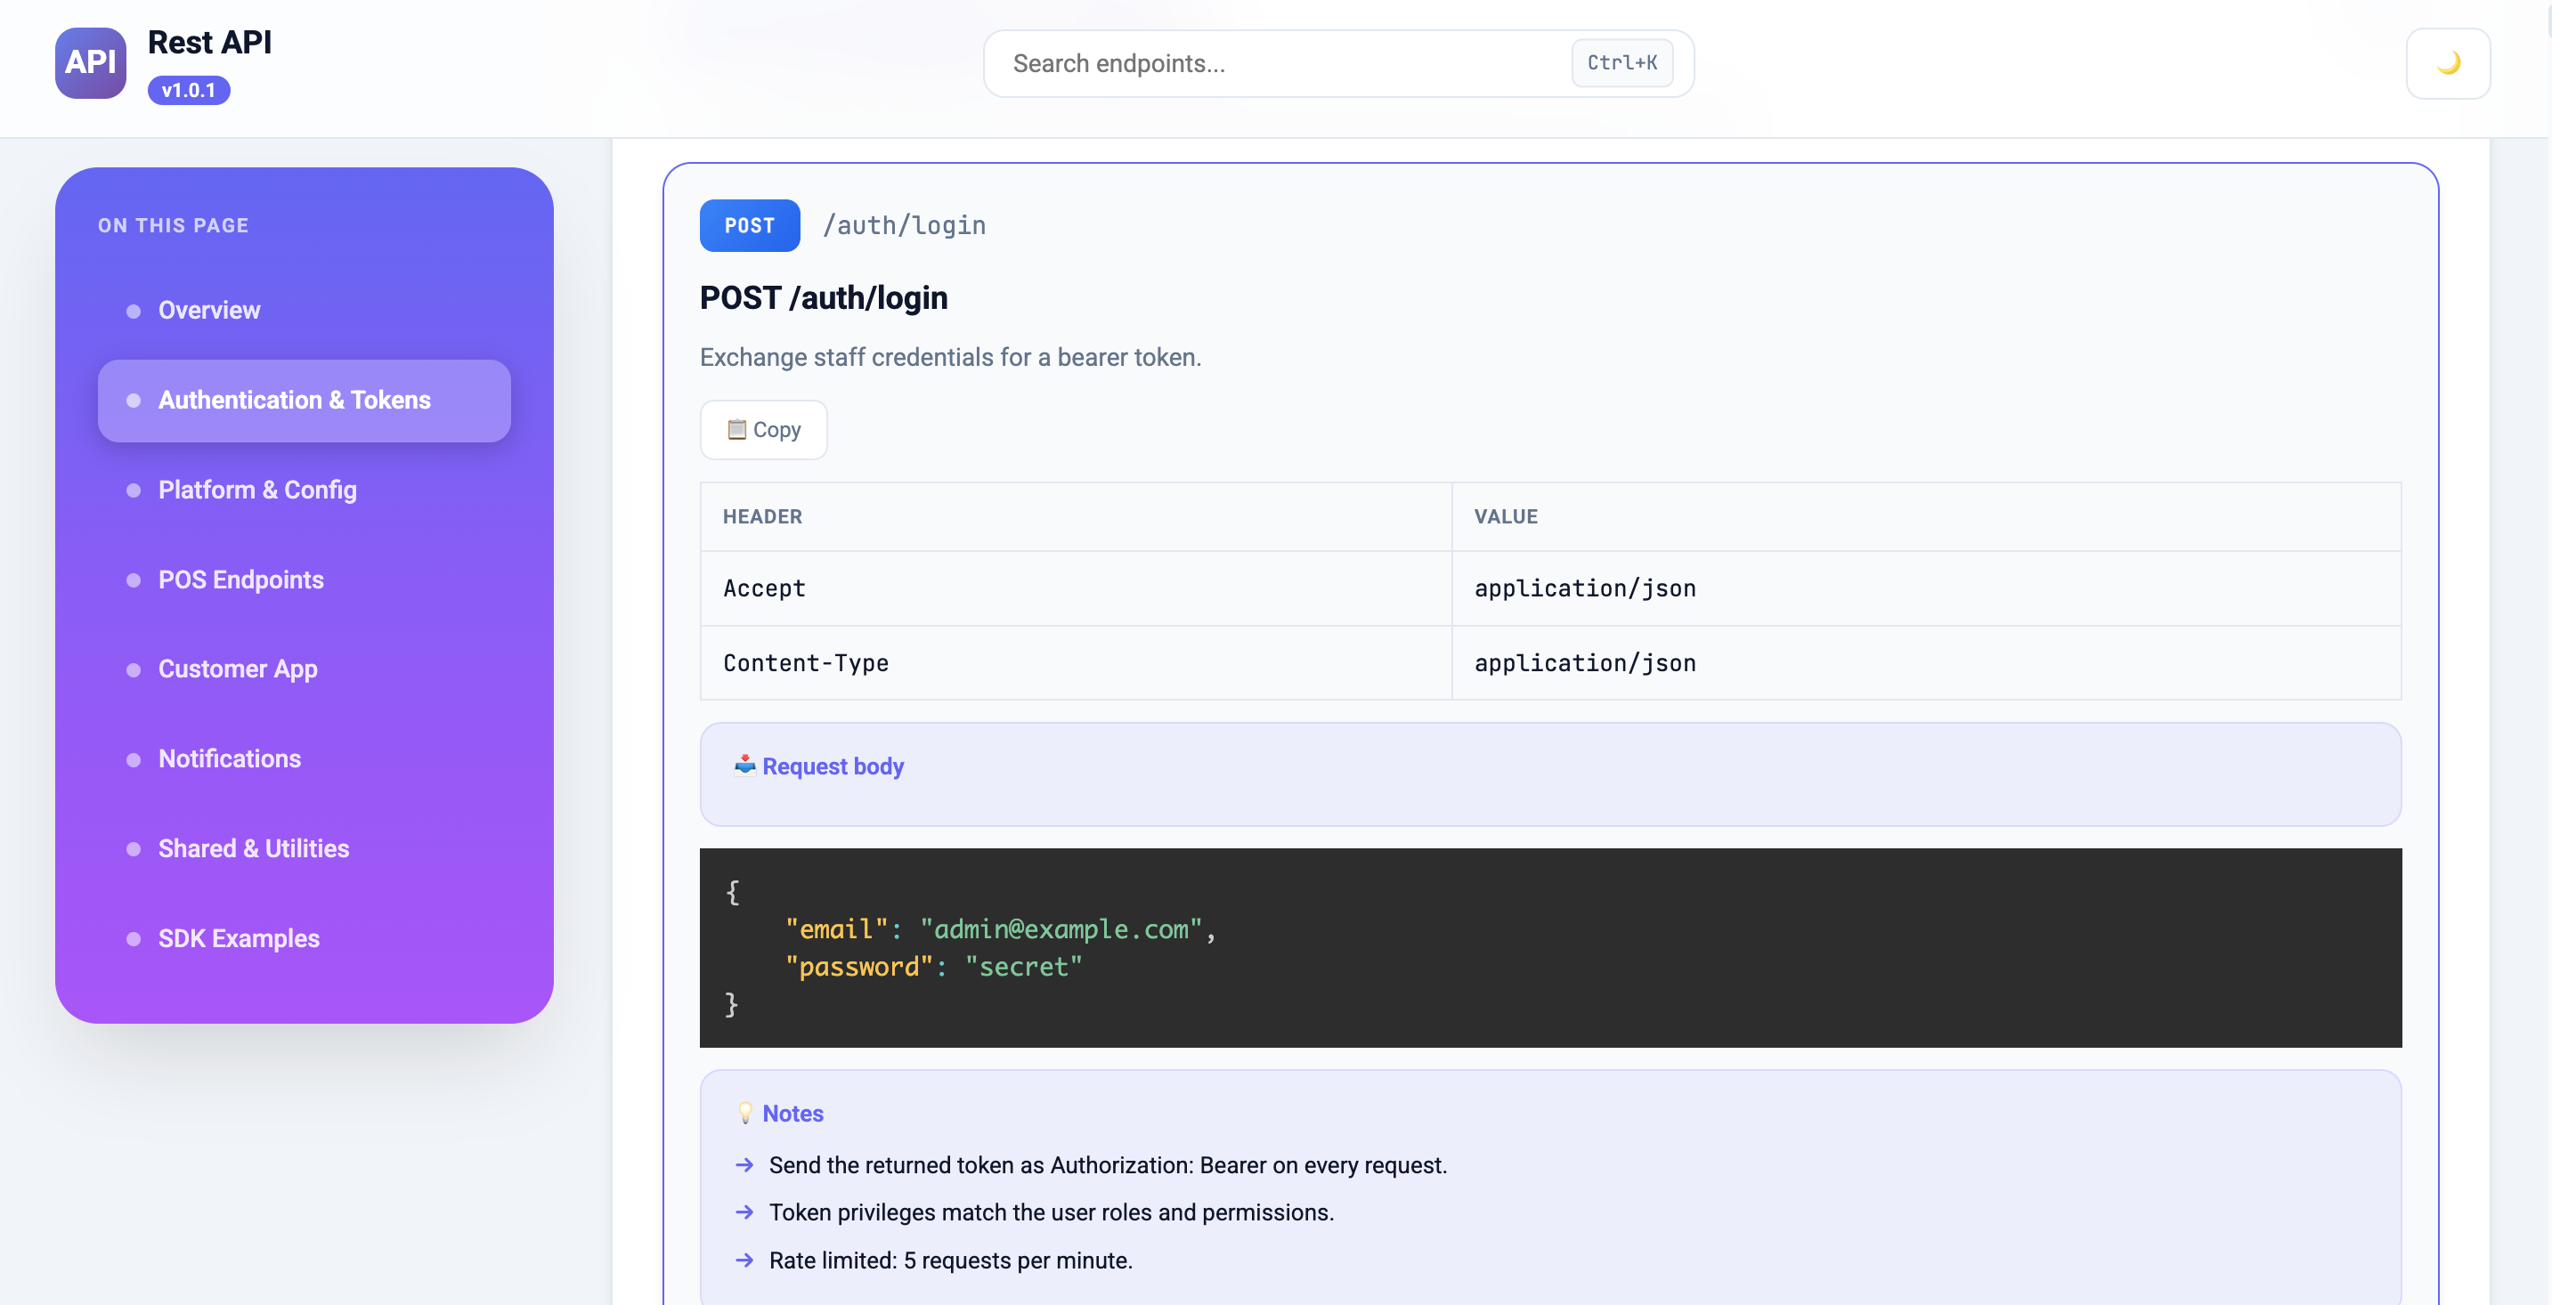The width and height of the screenshot is (2552, 1305).
Task: Jump to POS Endpoints section
Action: [x=240, y=580]
